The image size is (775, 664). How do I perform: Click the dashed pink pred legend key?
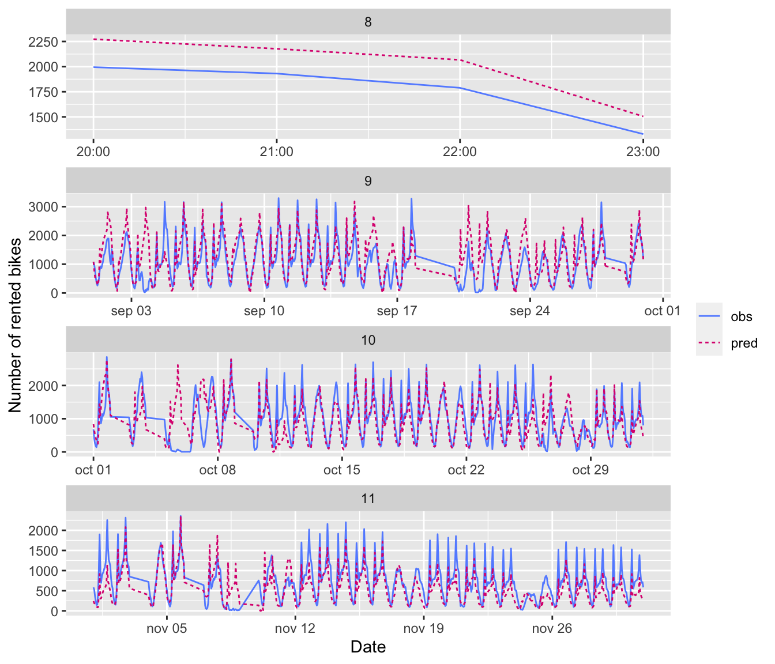(x=709, y=343)
